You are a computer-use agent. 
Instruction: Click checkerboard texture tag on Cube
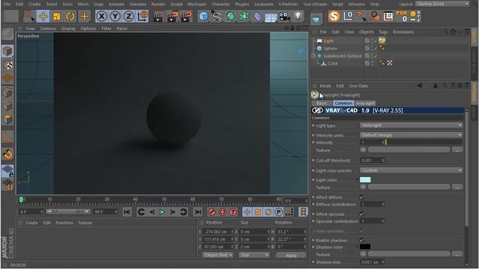390,63
